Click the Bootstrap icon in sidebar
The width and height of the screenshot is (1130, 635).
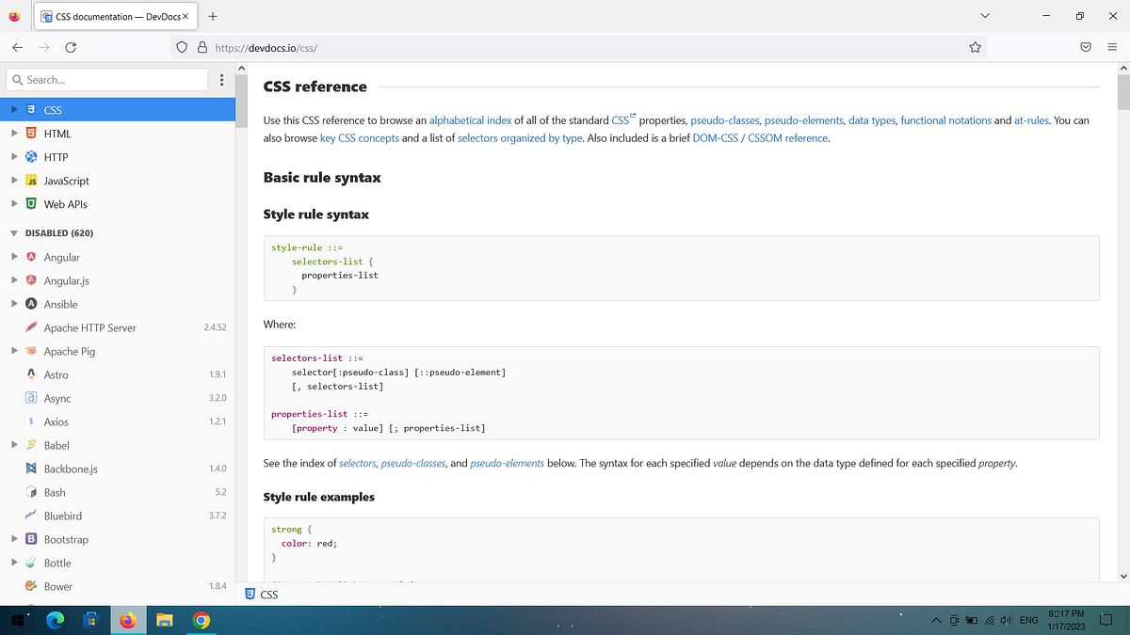pyautogui.click(x=31, y=539)
